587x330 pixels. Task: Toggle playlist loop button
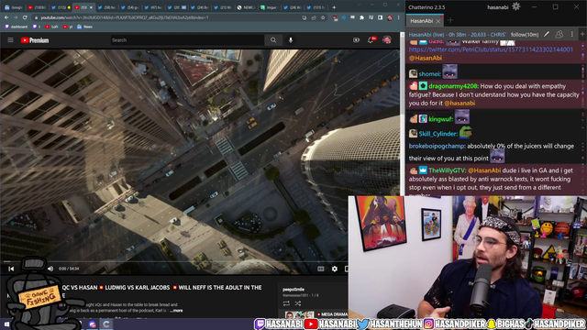coord(286,303)
